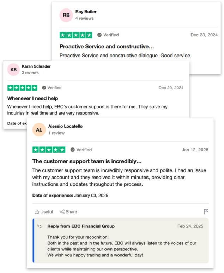Click the five-star rating on Karan Schrader's review
The height and width of the screenshot is (273, 224).
click(x=23, y=88)
